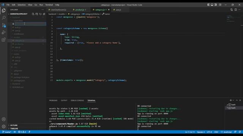This screenshot has width=243, height=136.
Task: Click the master branch in status bar
Action: (7, 132)
